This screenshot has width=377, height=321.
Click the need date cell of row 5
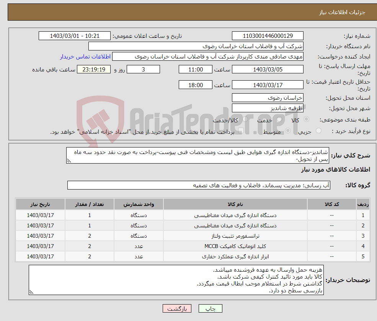tap(40, 256)
